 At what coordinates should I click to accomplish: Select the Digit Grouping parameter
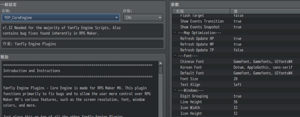pos(194,96)
